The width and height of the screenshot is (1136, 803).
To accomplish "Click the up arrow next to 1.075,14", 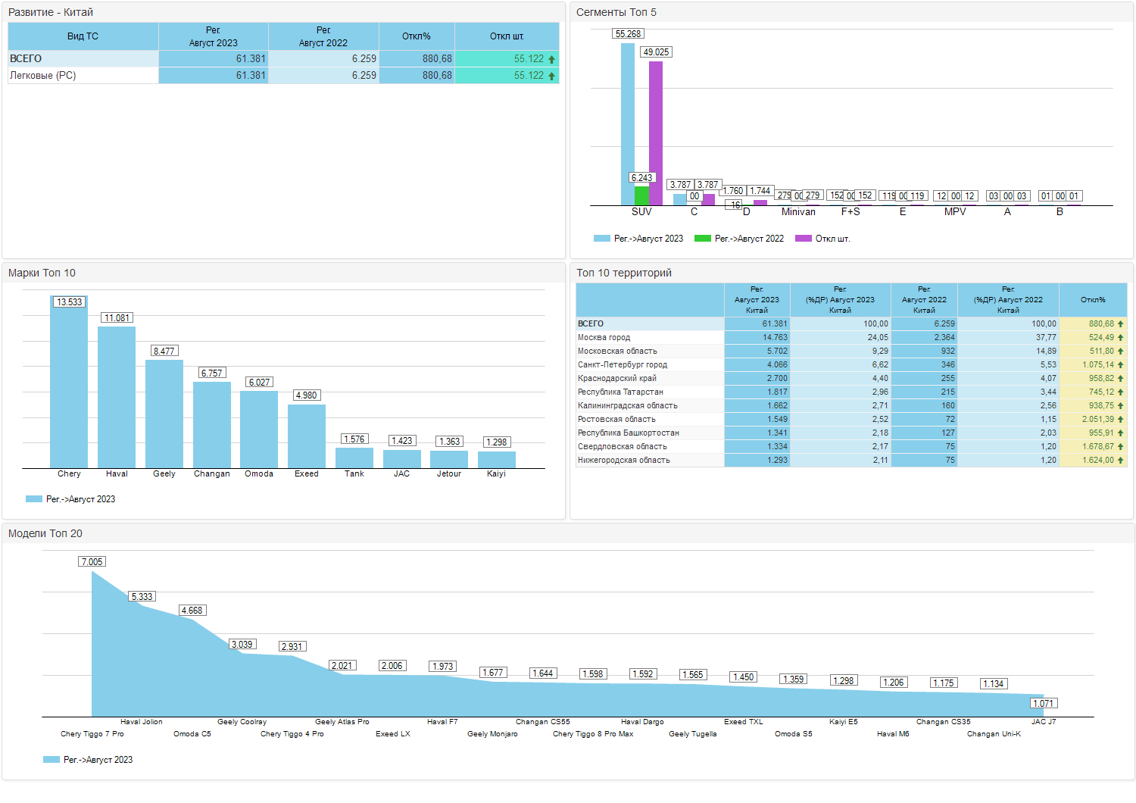I will pyautogui.click(x=1121, y=365).
